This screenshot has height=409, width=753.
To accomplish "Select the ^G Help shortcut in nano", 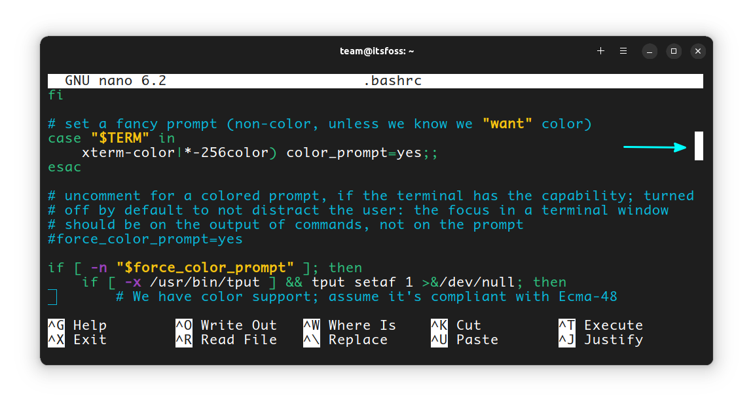I will tap(77, 325).
